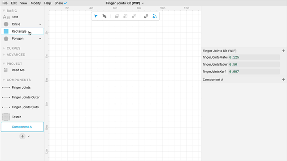
Task: Click the Finger Joints Outer icon
Action: 6,97
